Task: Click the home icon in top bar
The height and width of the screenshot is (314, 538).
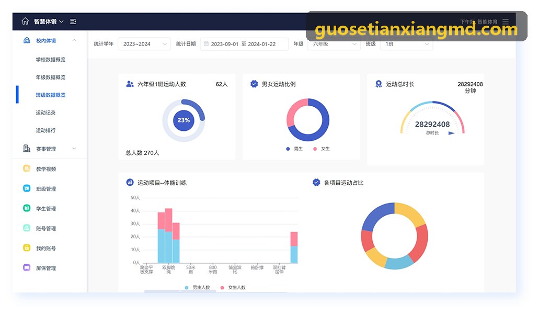Action: [25, 21]
